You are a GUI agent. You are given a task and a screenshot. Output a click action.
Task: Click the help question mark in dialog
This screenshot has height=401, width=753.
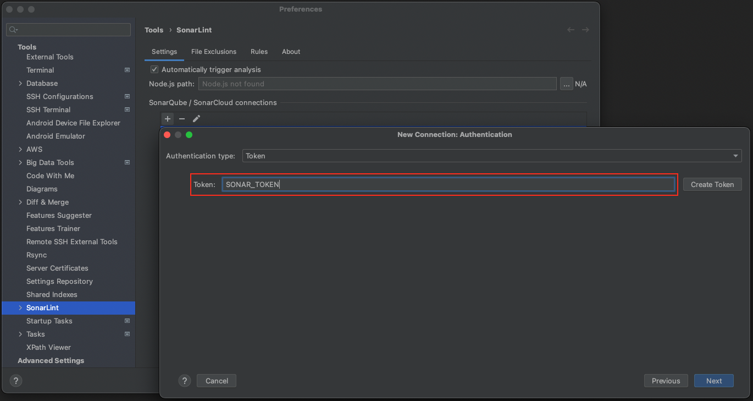coord(185,381)
